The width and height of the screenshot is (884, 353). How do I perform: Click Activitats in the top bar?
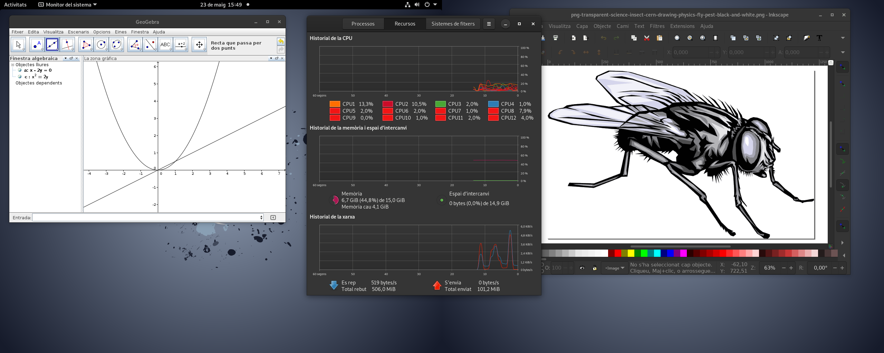15,4
